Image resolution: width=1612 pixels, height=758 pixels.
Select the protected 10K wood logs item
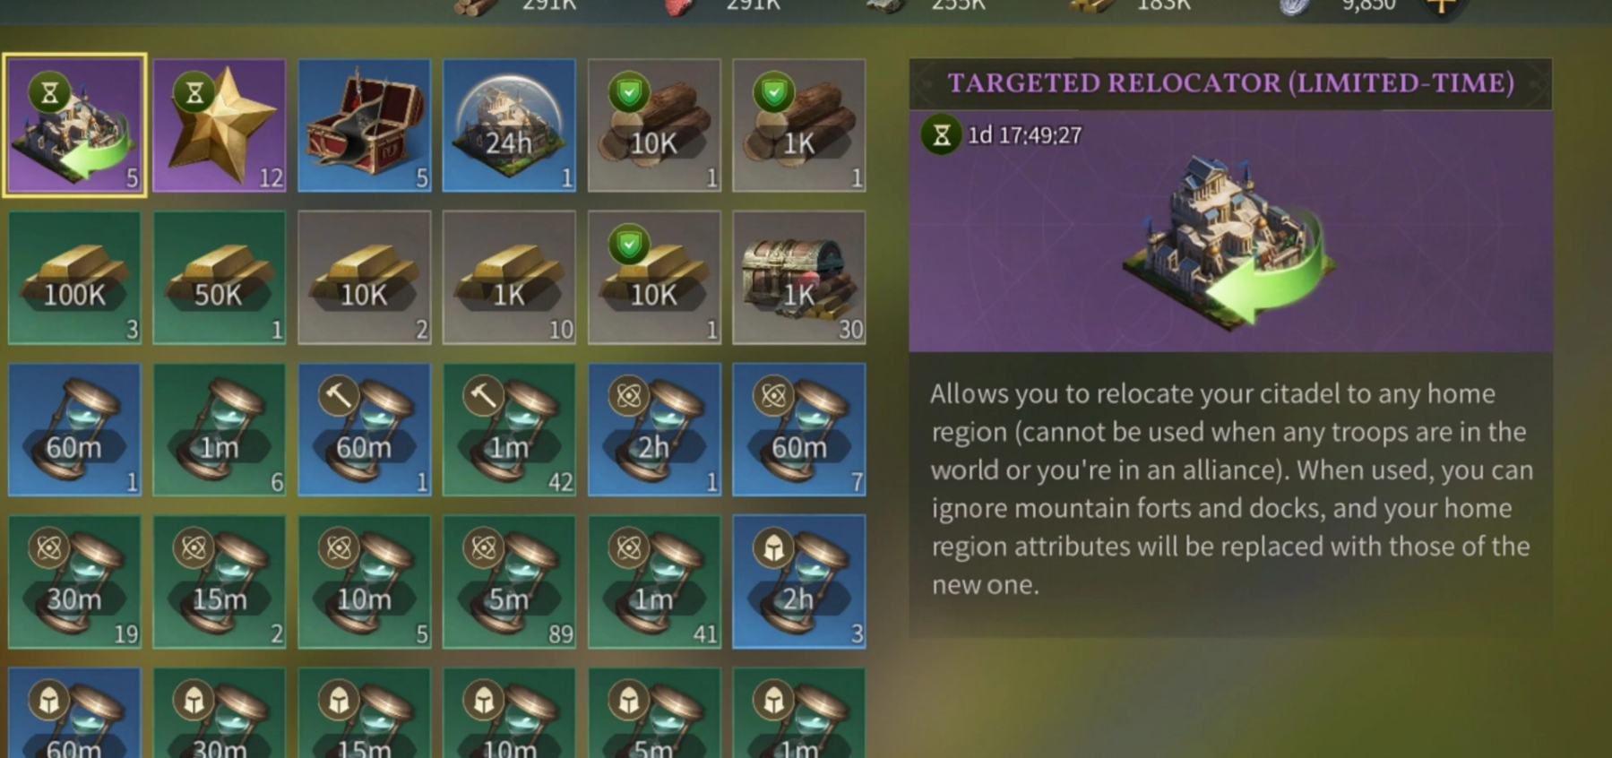654,125
